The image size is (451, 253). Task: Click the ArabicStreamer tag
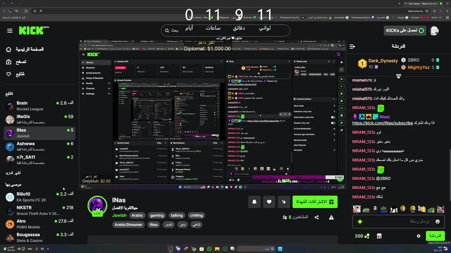tap(128, 225)
